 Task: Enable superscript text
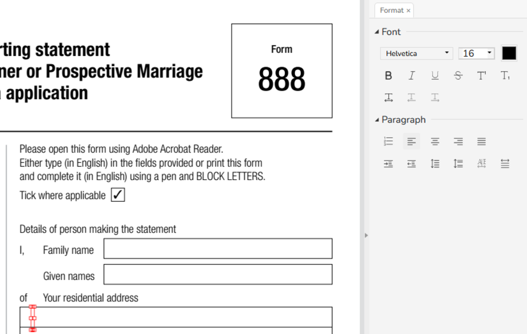[481, 75]
